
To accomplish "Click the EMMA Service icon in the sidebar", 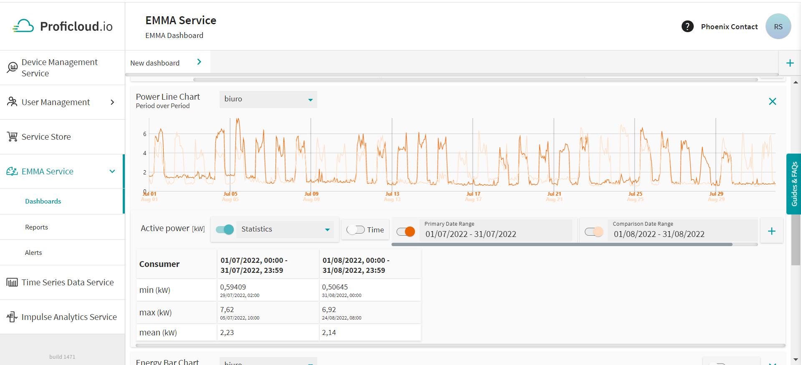I will pyautogui.click(x=12, y=171).
